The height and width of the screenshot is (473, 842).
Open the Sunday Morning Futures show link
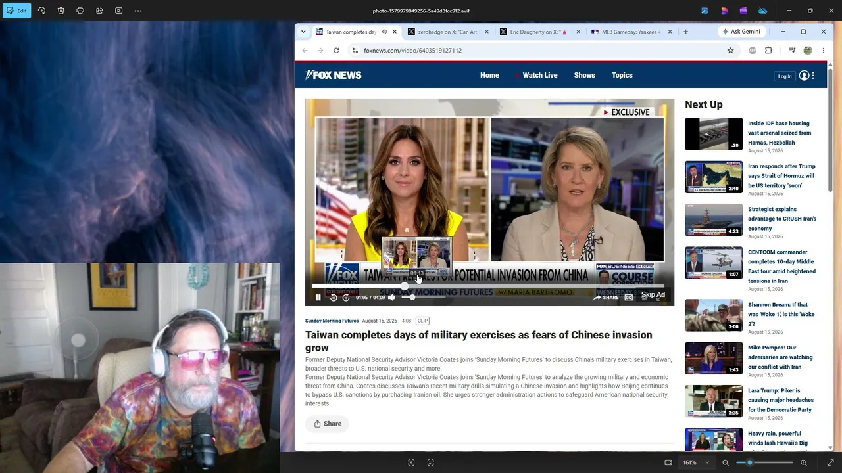tap(332, 321)
